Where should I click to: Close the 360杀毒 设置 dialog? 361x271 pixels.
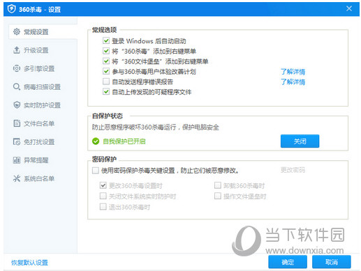[x=349, y=9]
